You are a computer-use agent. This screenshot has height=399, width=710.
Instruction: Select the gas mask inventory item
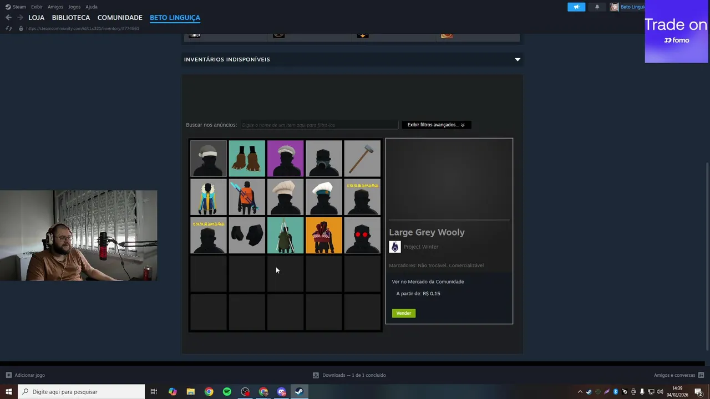pos(324,158)
